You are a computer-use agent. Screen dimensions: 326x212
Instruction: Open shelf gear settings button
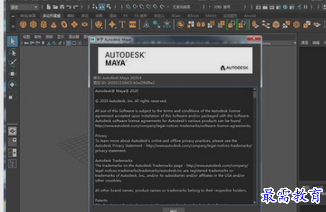(x=13, y=26)
